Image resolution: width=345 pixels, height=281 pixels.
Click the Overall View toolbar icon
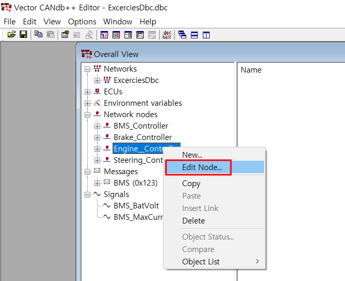[x=104, y=35]
